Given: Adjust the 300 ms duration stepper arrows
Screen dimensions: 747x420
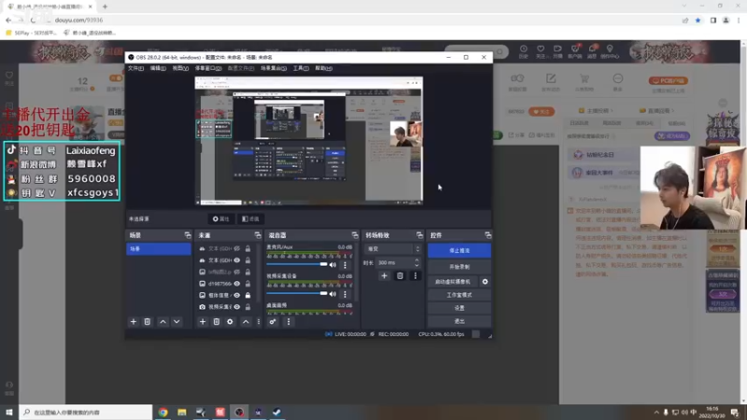Looking at the screenshot, I should point(416,263).
